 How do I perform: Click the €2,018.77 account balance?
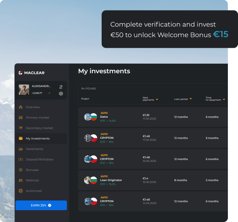[x=37, y=93]
